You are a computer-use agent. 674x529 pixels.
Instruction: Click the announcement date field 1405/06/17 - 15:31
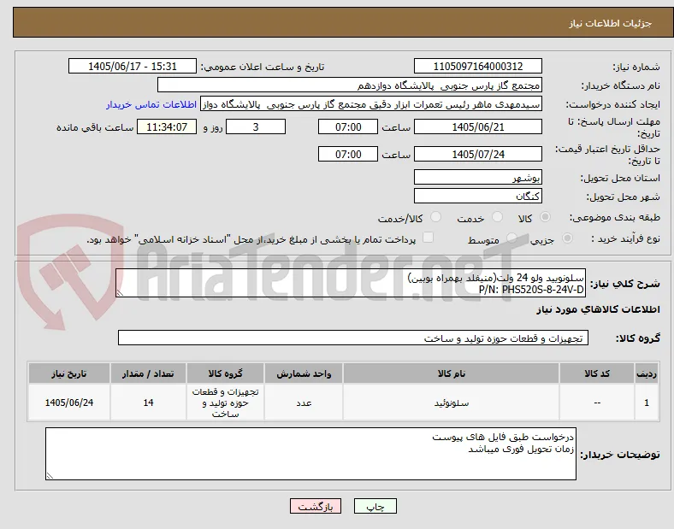click(133, 67)
